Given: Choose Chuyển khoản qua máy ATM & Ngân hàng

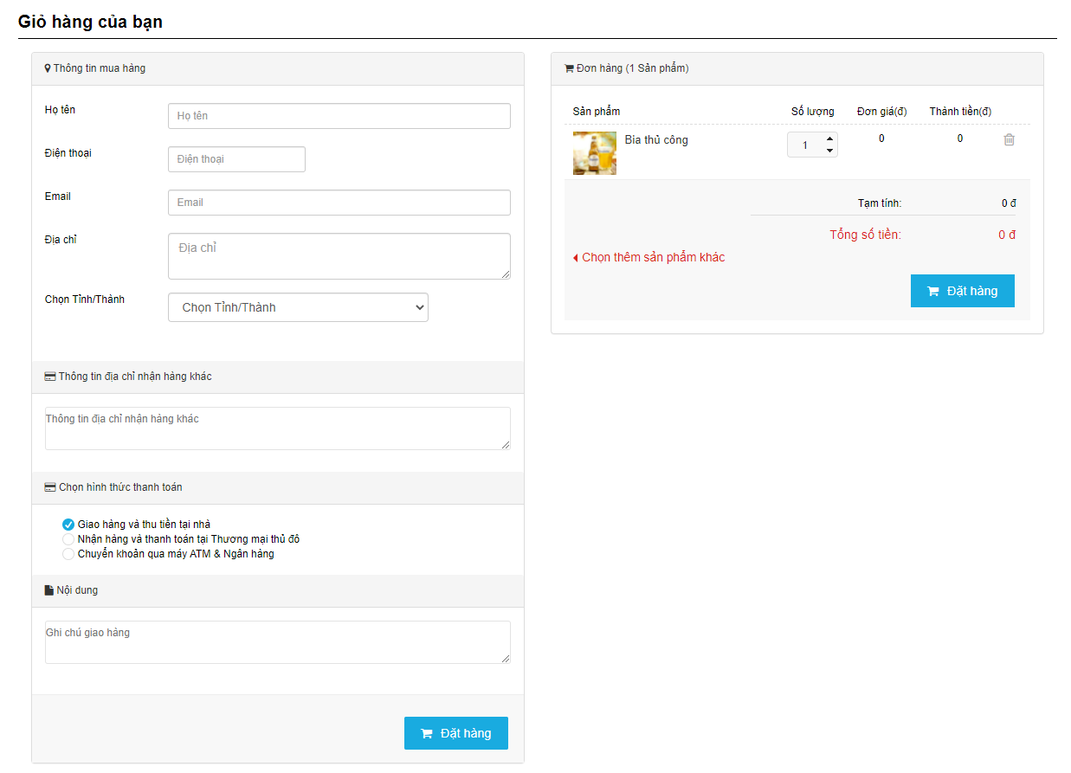Looking at the screenshot, I should coord(68,554).
